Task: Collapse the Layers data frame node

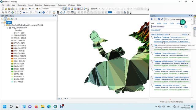Action: point(2,23)
